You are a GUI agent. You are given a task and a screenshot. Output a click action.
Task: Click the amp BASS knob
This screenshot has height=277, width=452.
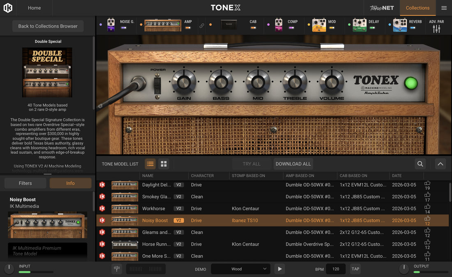pyautogui.click(x=221, y=82)
